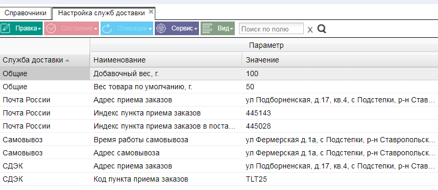The height and width of the screenshot is (190, 438).
Task: Click the gear icon on Сервис button
Action: coord(161,28)
